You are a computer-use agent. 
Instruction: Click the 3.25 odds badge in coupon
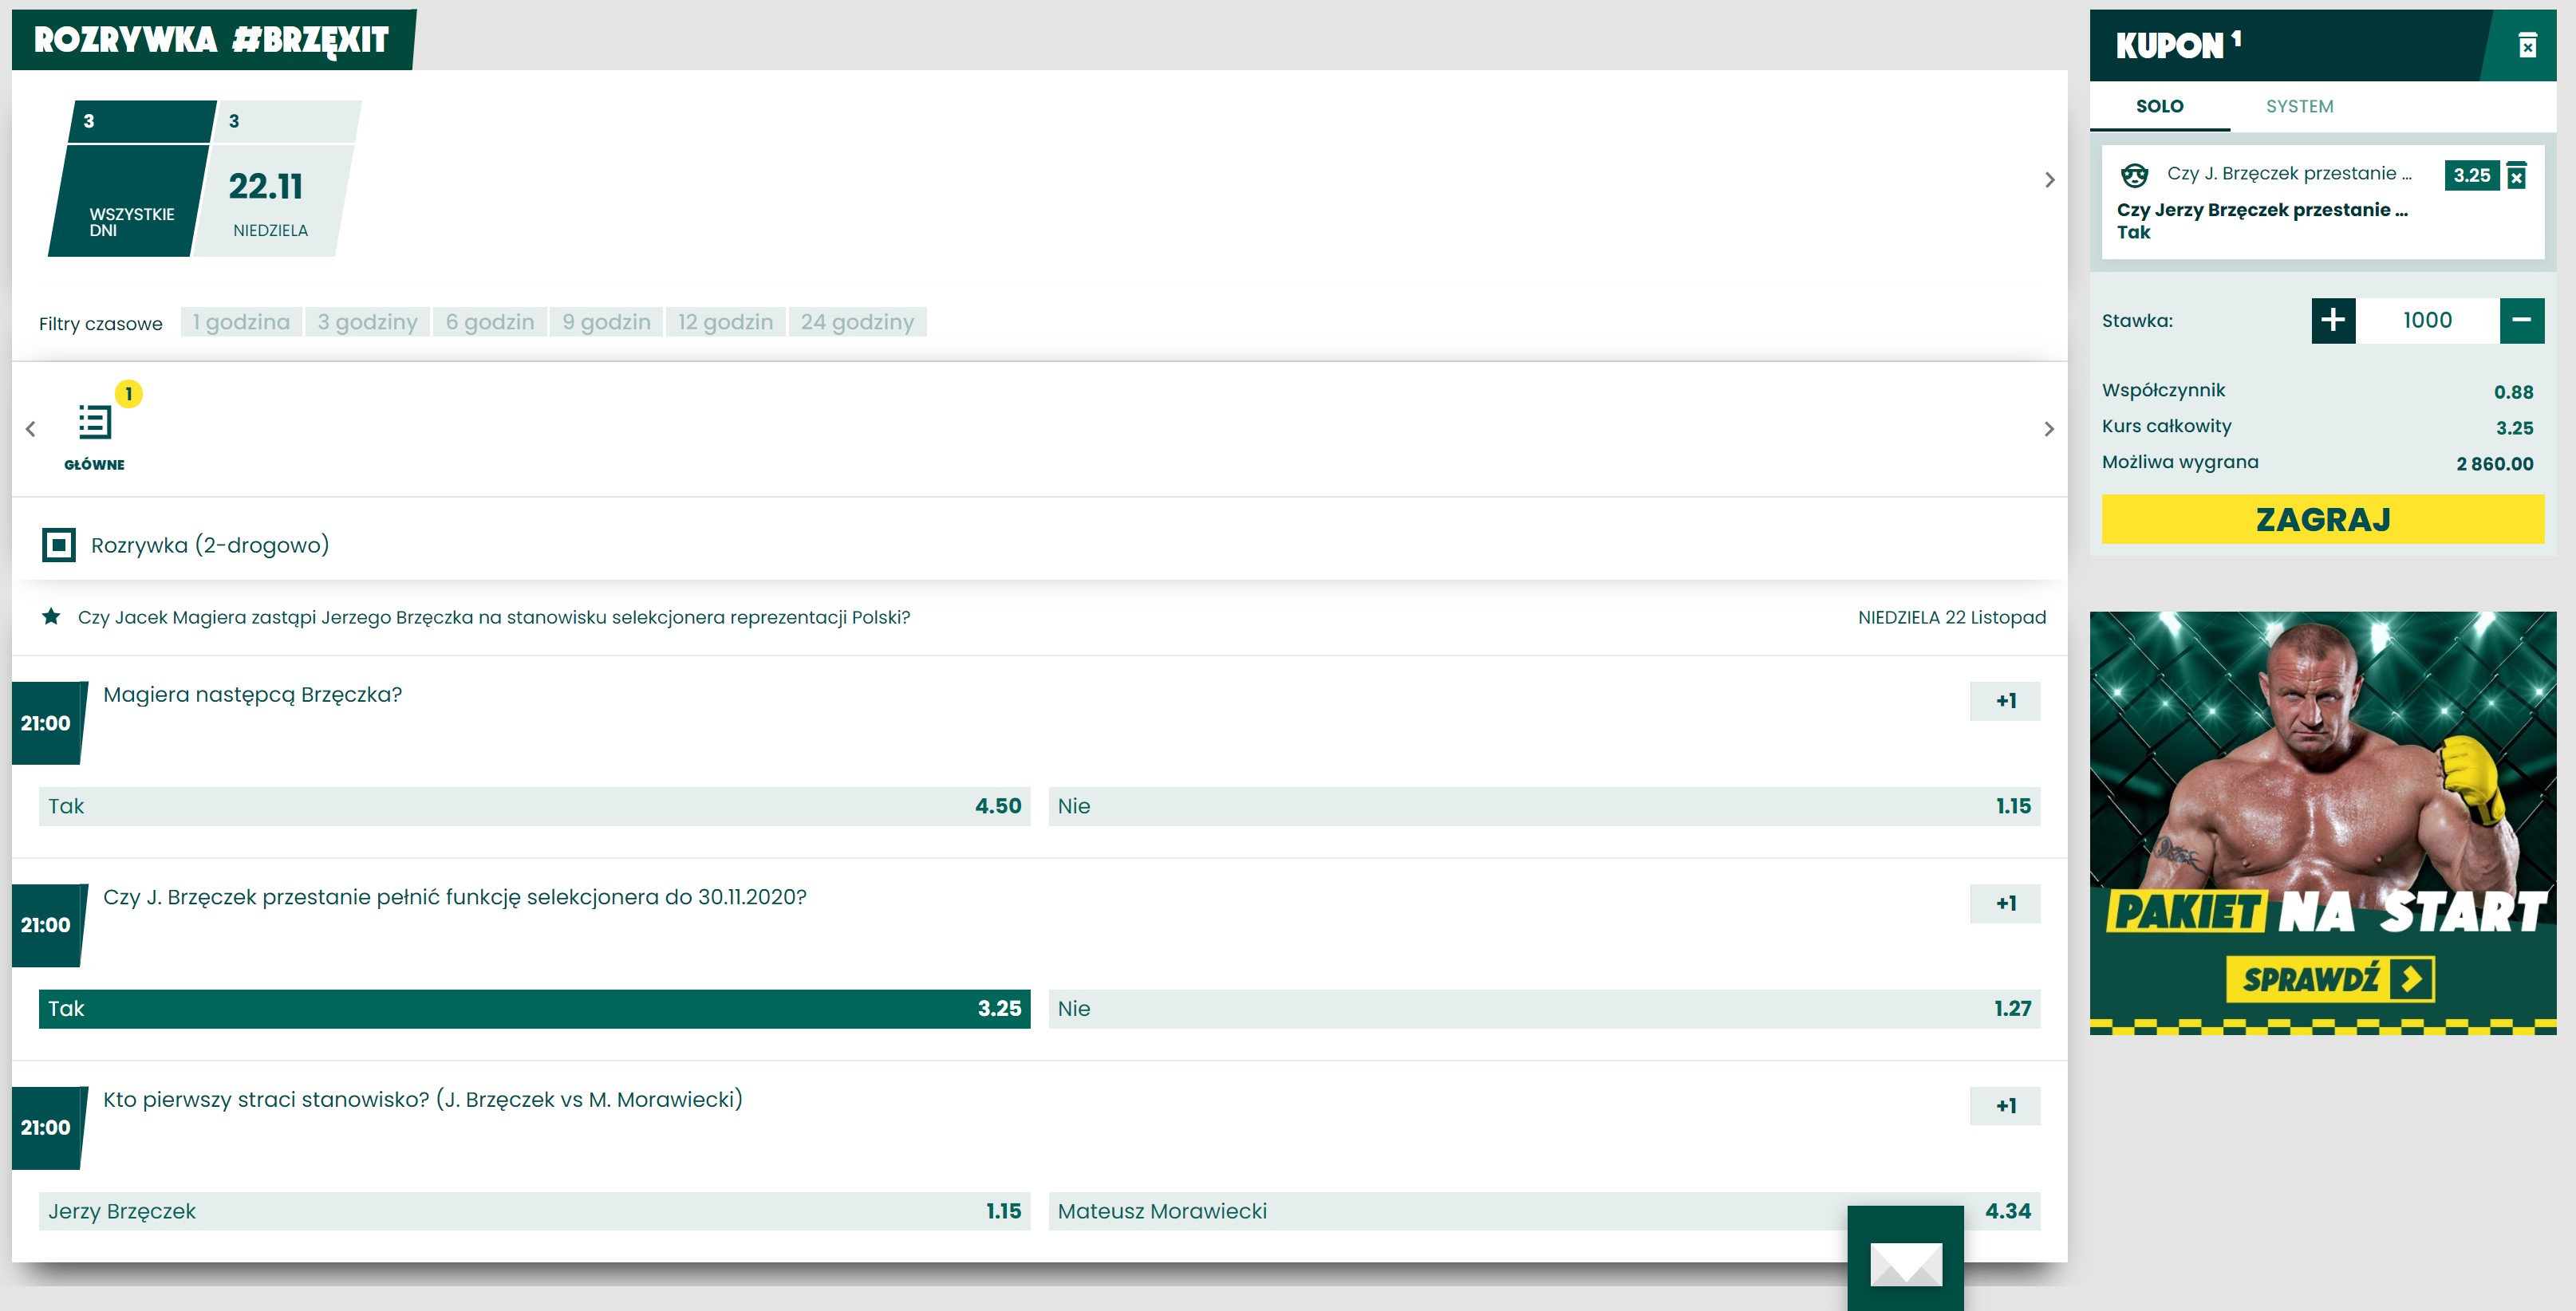tap(2471, 175)
